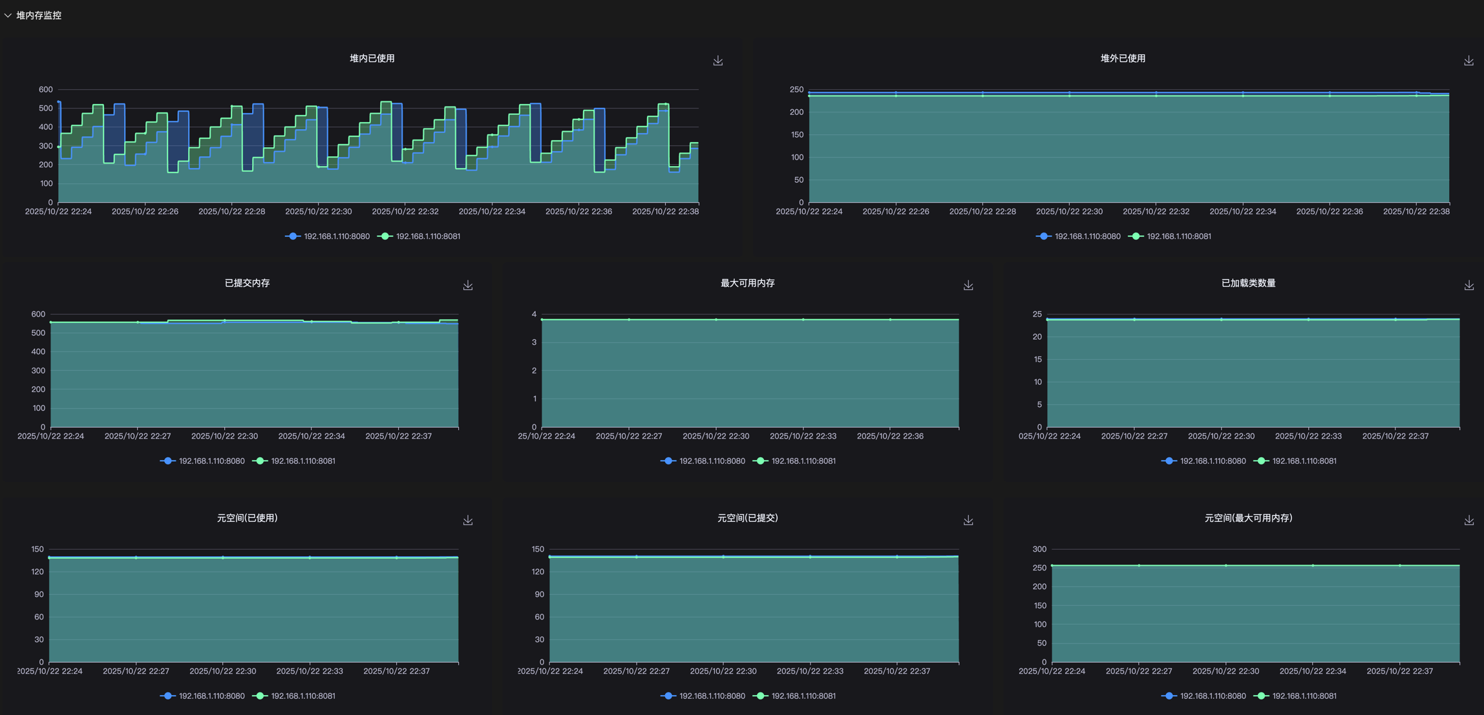Download the 已加载类数量 chart image
Image resolution: width=1484 pixels, height=715 pixels.
click(1468, 285)
